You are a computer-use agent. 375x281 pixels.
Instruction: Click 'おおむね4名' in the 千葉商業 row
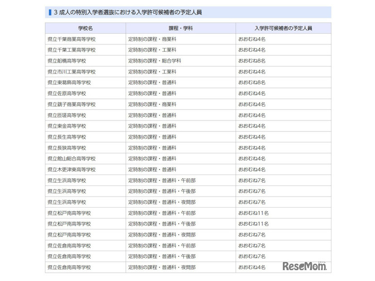point(252,39)
